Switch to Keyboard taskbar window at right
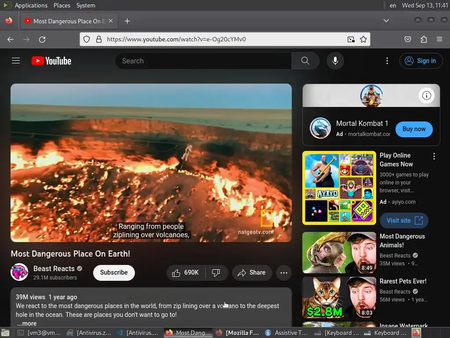The width and height of the screenshot is (450, 338). [386, 333]
